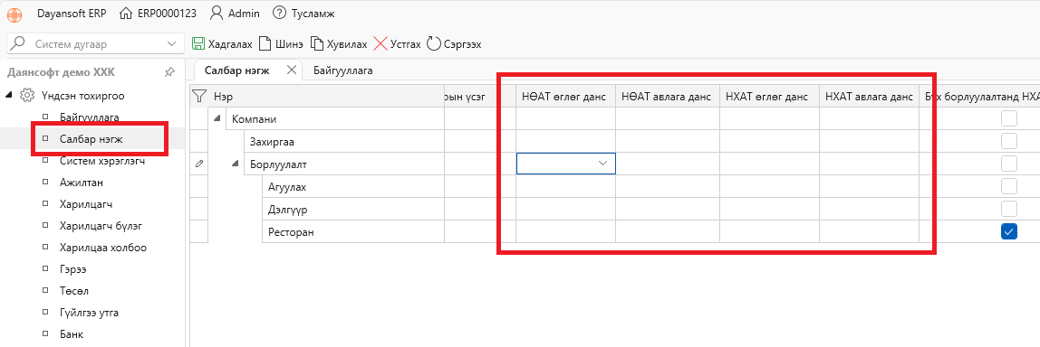Open the НӨАТ өглөг данс dropdown in Борлуулалт row

[603, 164]
